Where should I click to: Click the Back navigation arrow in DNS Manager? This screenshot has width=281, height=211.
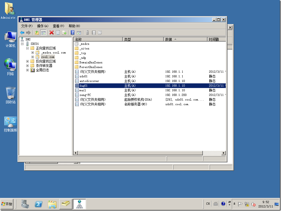[x=22, y=33]
